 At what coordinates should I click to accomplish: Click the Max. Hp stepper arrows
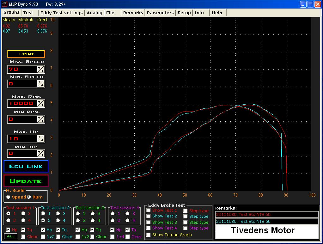coord(41,139)
